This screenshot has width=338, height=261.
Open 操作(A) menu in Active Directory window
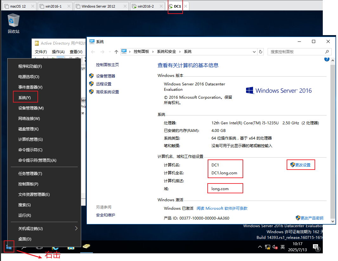point(58,52)
